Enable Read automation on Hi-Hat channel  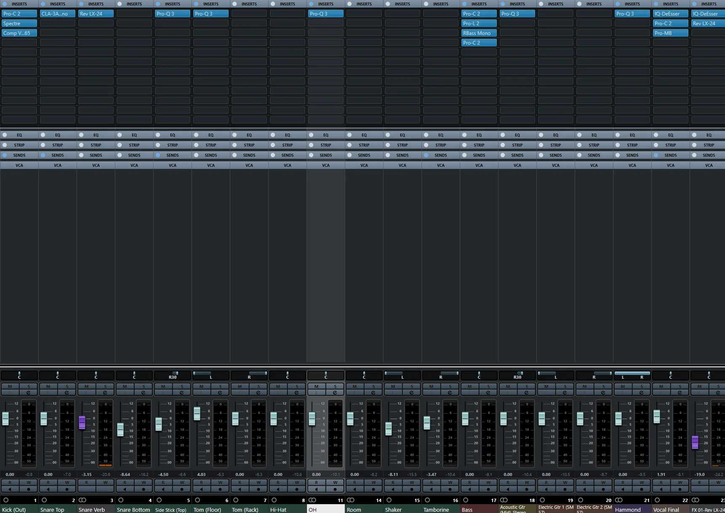(x=278, y=482)
